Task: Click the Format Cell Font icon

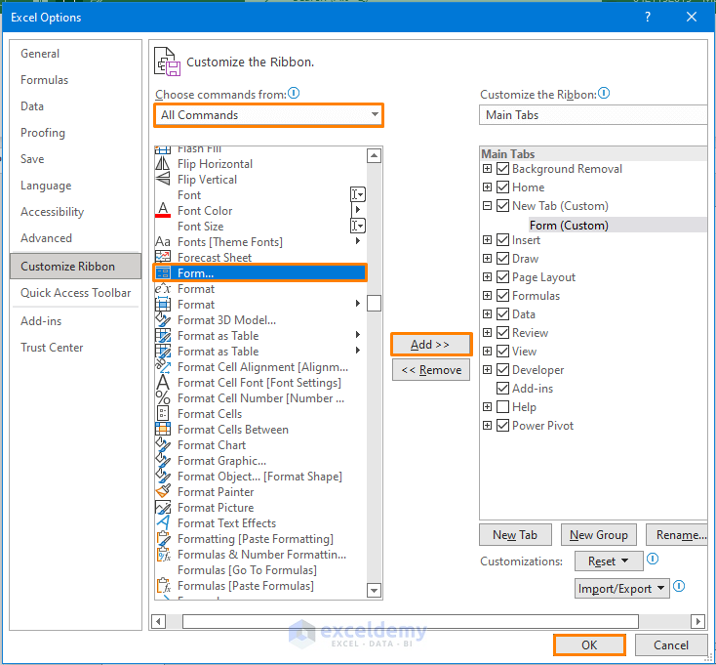Action: [x=163, y=382]
